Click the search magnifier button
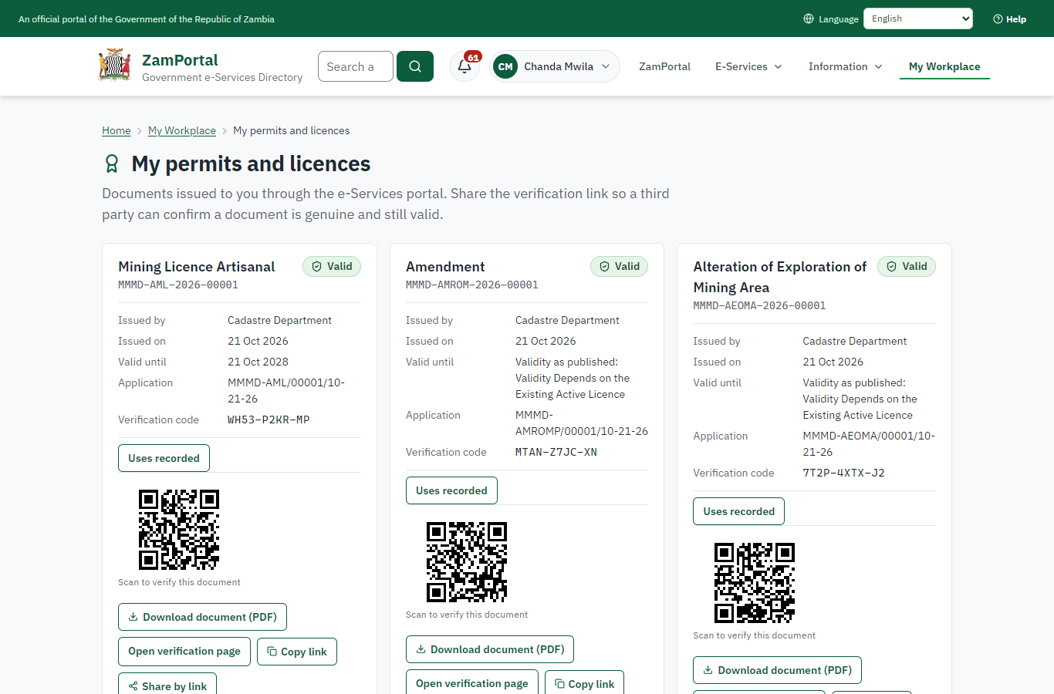This screenshot has height=694, width=1054. click(x=415, y=66)
